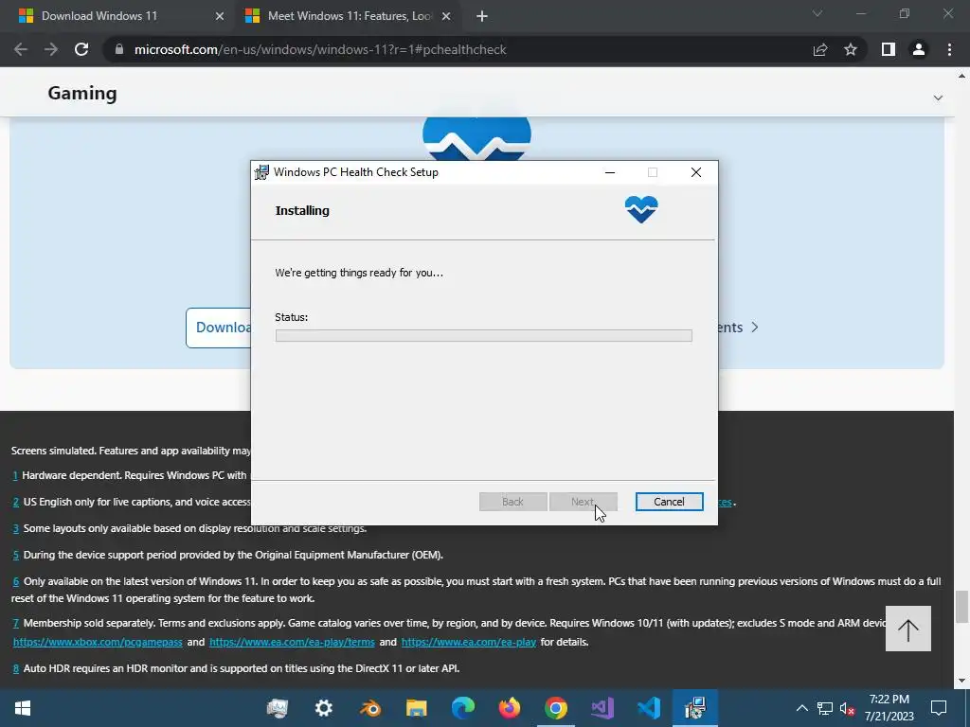Go back with the browser back arrow
The height and width of the screenshot is (727, 970).
[21, 49]
